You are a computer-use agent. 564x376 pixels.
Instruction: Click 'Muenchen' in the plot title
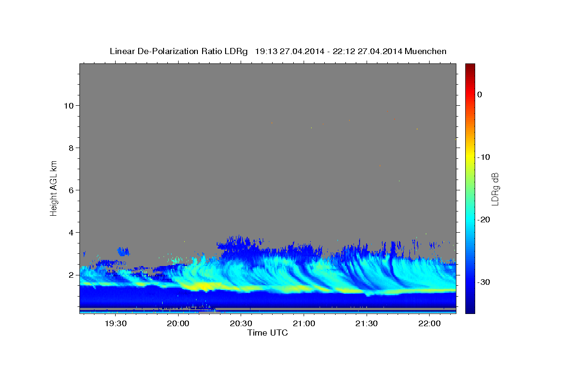pyautogui.click(x=426, y=51)
